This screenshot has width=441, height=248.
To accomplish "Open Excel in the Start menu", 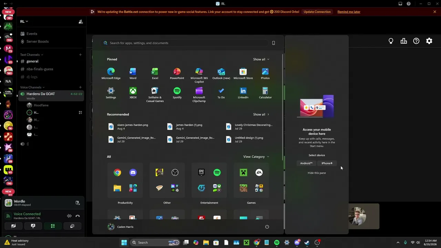I will coord(155,74).
